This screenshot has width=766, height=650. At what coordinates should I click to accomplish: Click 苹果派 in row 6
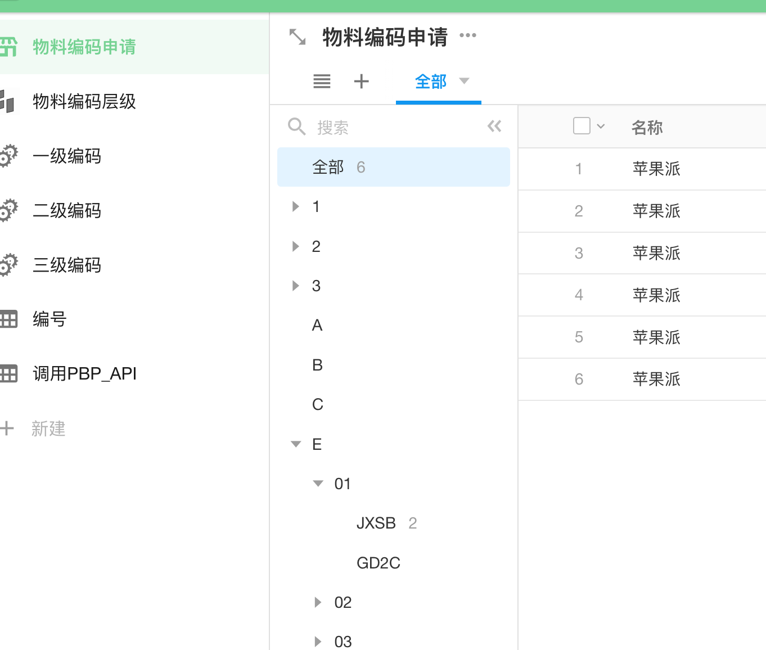[x=656, y=379]
